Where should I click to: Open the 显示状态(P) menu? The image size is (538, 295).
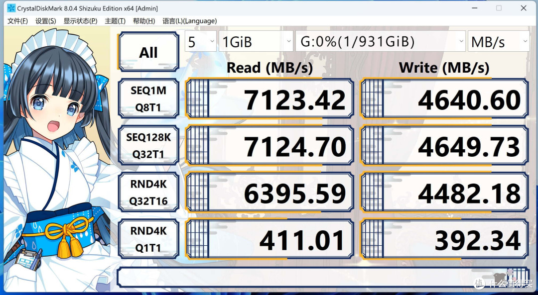click(80, 21)
